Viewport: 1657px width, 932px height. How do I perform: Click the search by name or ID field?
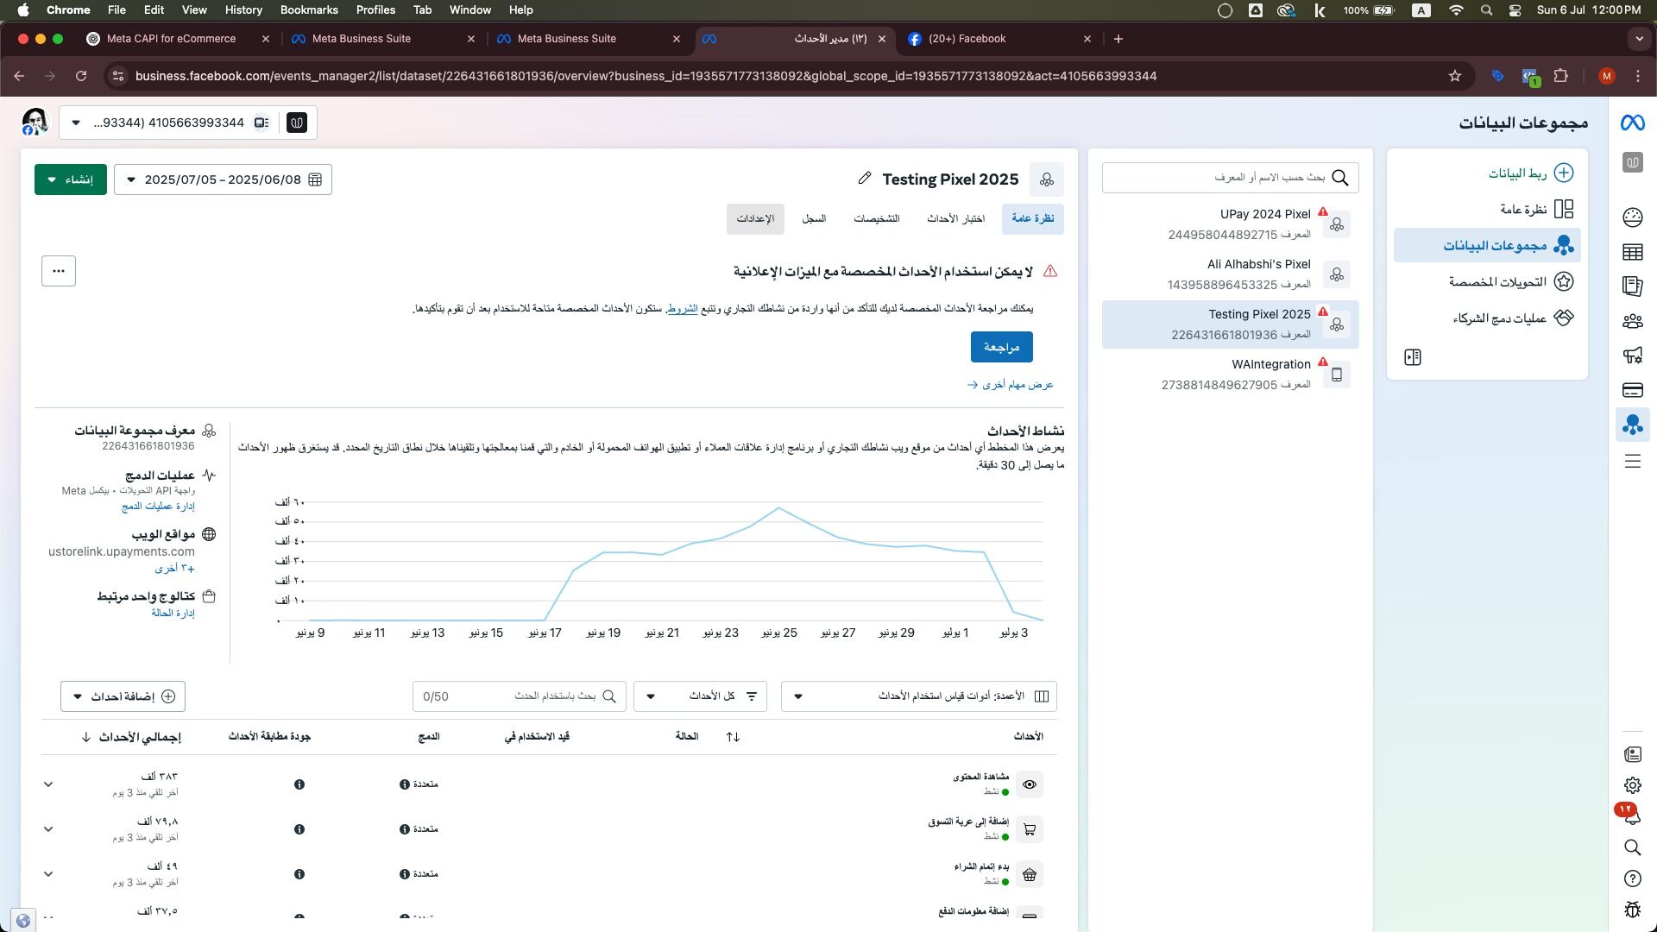(1230, 178)
